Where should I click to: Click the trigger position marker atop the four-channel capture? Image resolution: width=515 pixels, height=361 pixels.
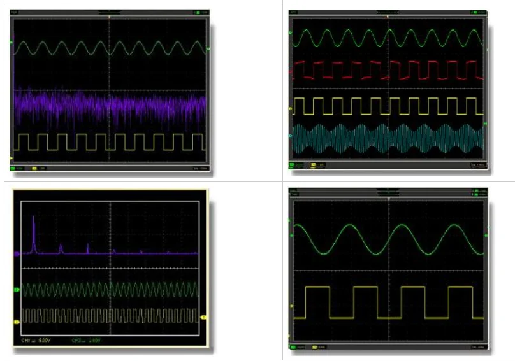point(388,17)
